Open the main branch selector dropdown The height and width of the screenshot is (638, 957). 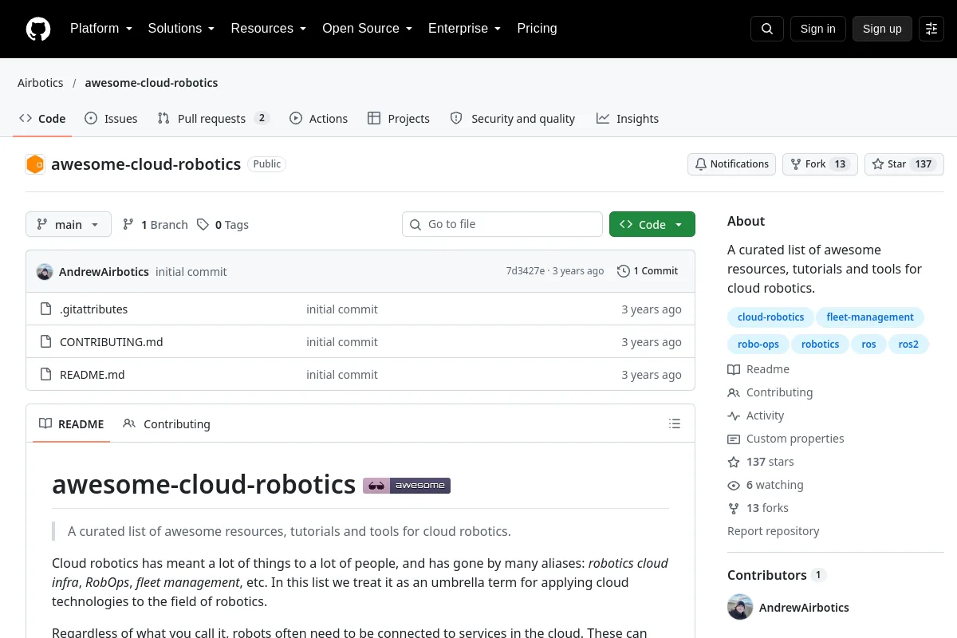coord(69,224)
